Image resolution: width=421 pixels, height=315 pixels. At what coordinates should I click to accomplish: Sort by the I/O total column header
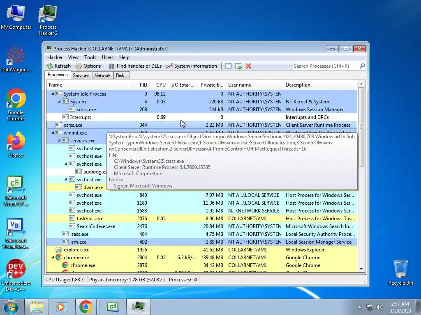click(183, 85)
